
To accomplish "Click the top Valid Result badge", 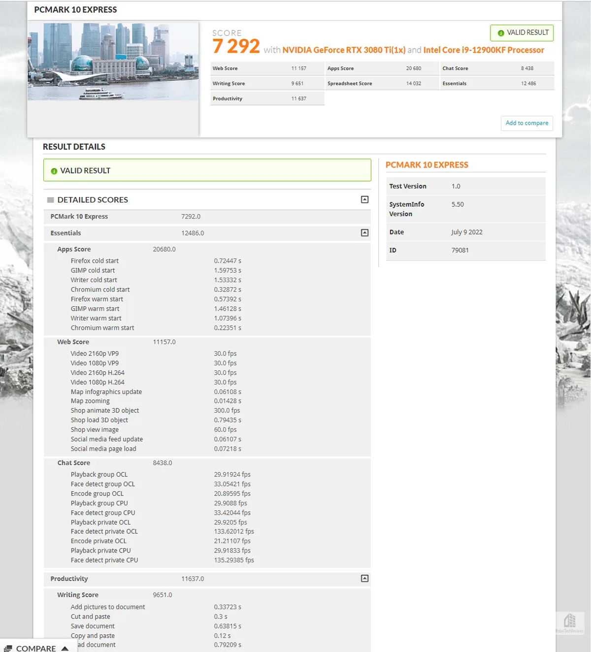I will coord(522,33).
